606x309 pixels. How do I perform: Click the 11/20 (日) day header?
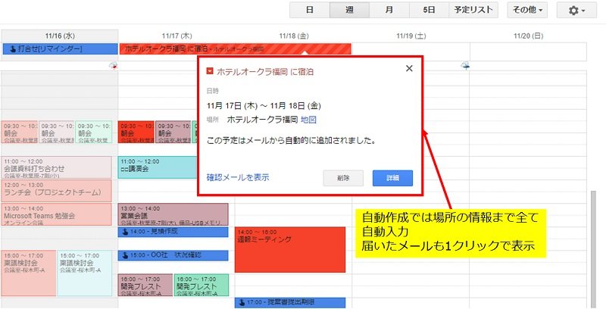tap(528, 36)
